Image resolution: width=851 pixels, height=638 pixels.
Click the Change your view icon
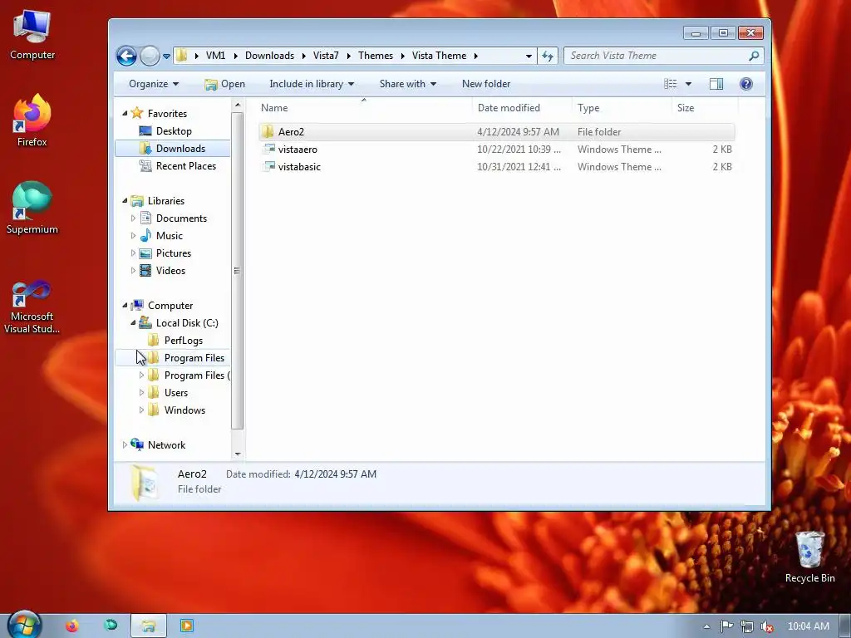click(x=671, y=84)
